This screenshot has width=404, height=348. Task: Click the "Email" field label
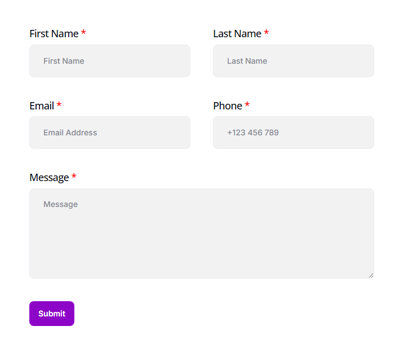pos(42,106)
